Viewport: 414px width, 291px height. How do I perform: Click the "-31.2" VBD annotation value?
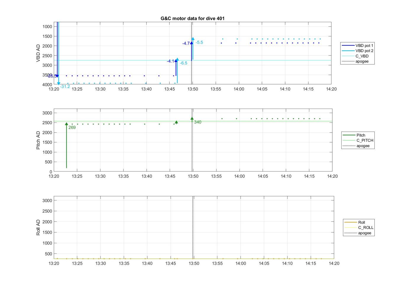point(65,87)
